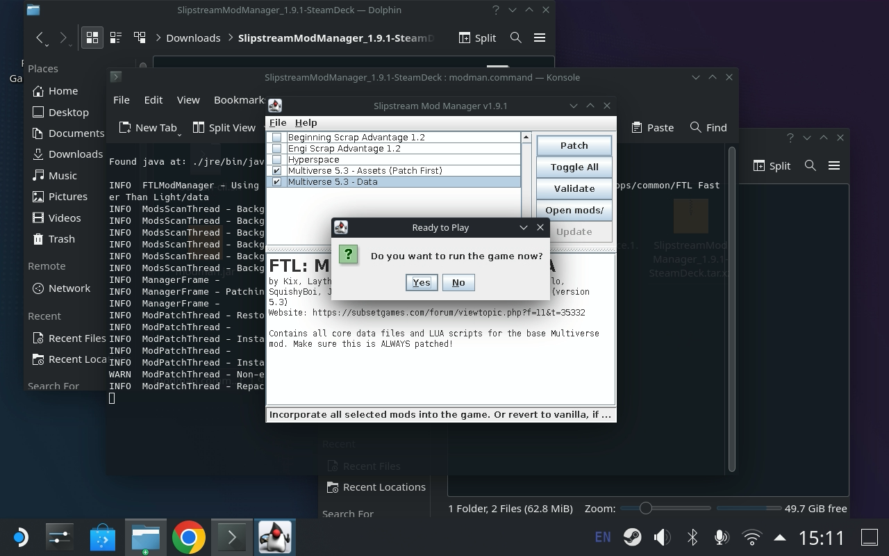
Task: Open Steam tray icon
Action: pyautogui.click(x=632, y=537)
